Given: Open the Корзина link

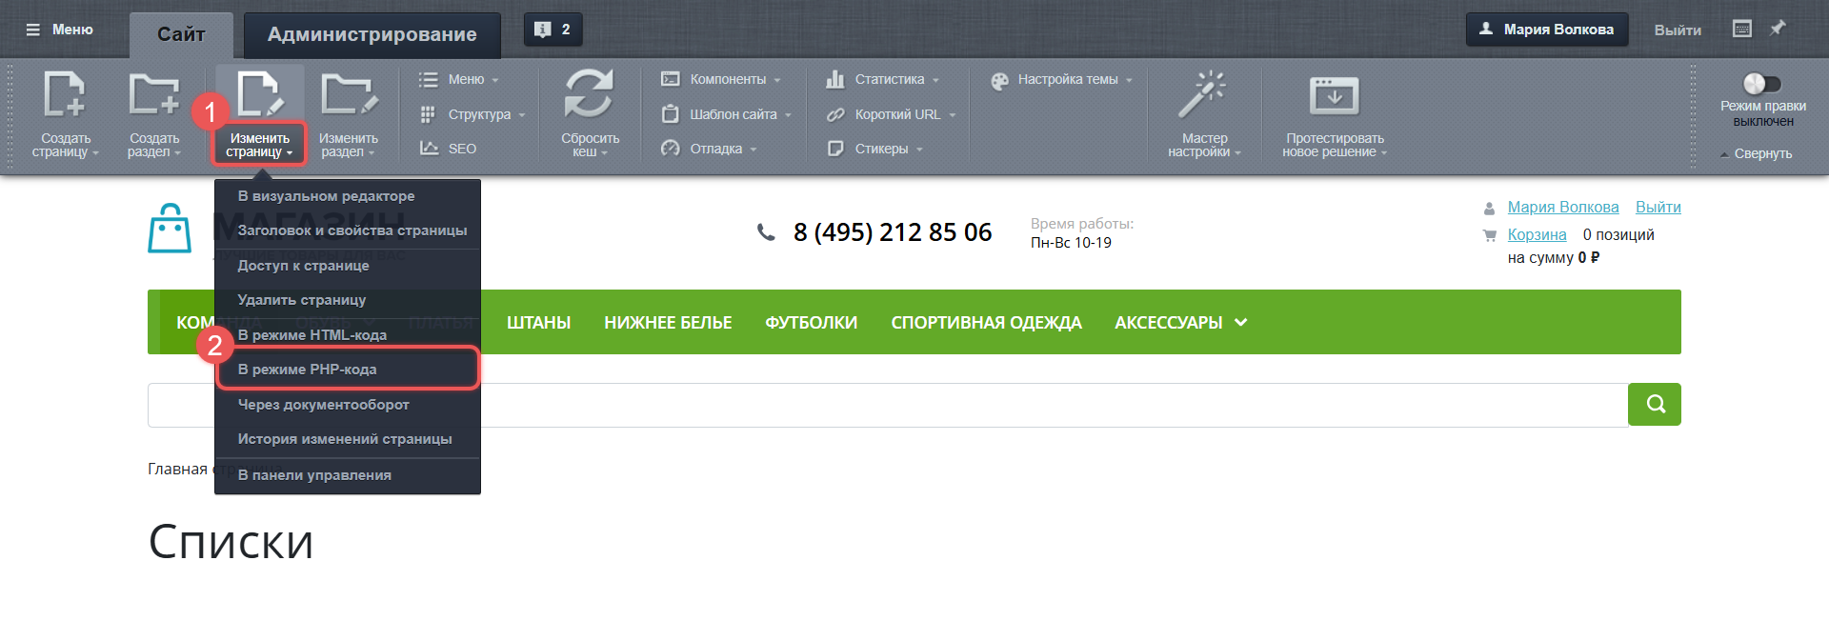Looking at the screenshot, I should pos(1537,234).
